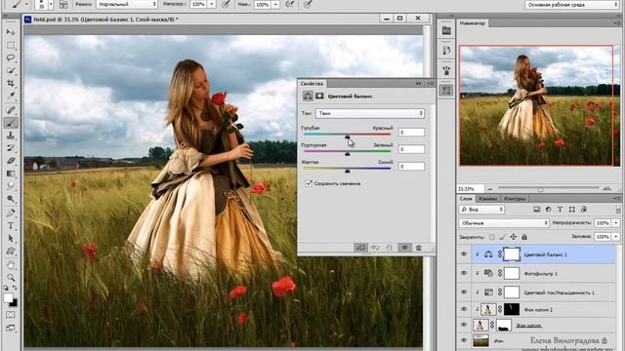This screenshot has width=625, height=351.
Task: Select the Pen tool
Action: click(11, 213)
